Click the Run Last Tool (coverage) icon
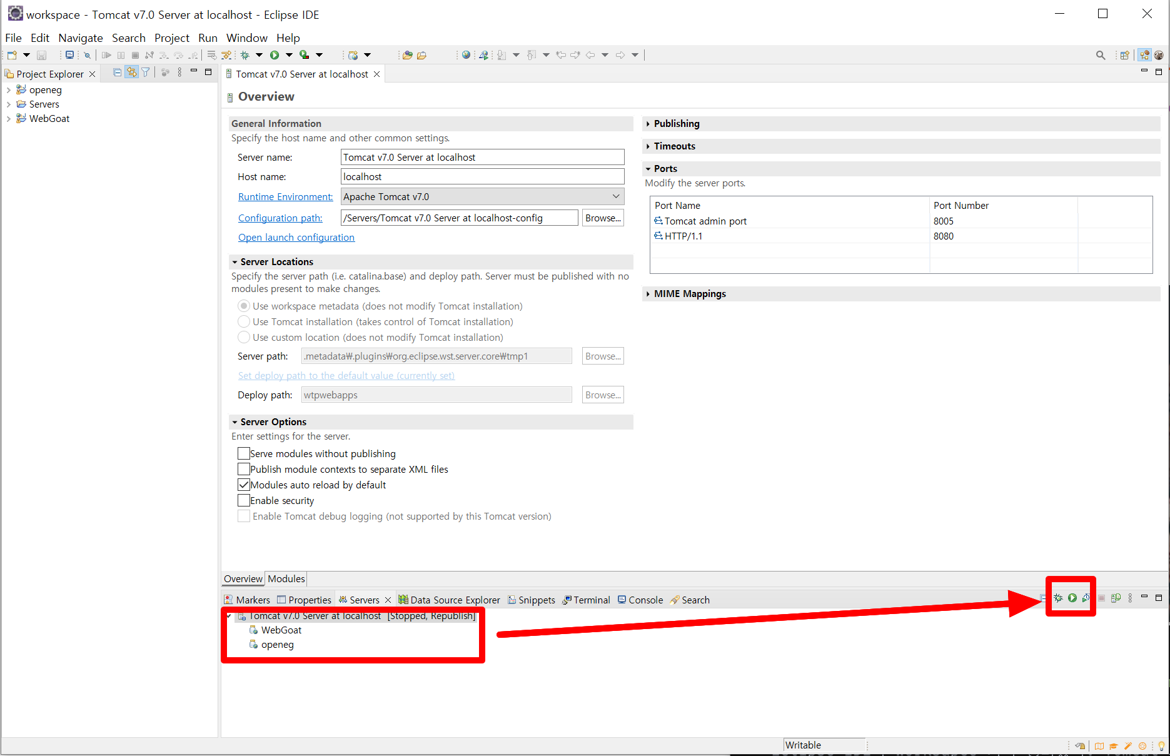The image size is (1170, 756). [305, 55]
